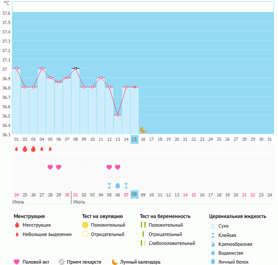Click the grey Прием лекарств legend icon
Image resolution: width=278 pixels, height=265 pixels.
(62, 262)
